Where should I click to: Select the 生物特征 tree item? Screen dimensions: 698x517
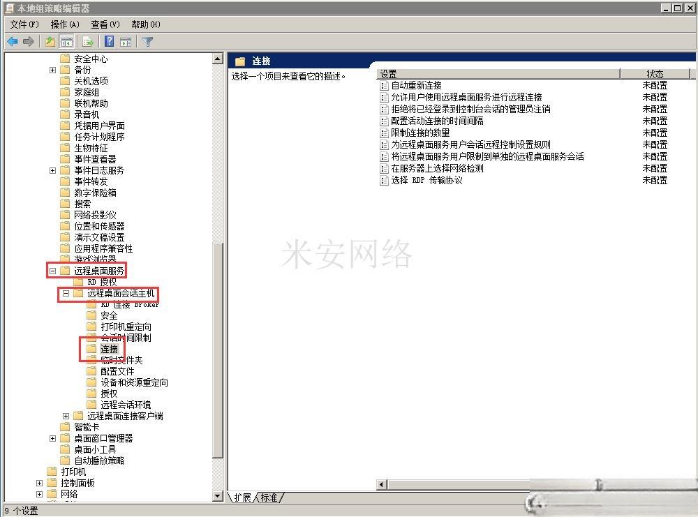tap(91, 148)
